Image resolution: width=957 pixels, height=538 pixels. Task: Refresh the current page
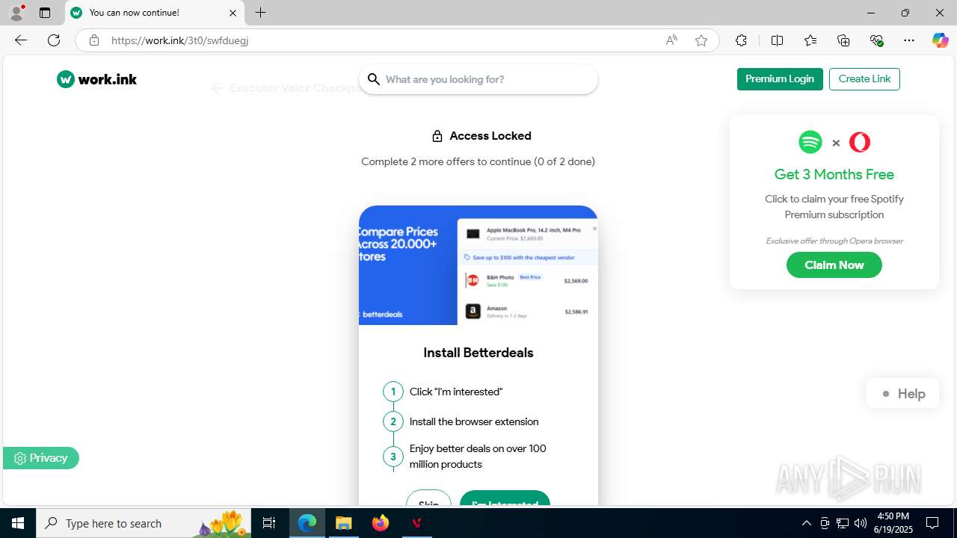point(54,40)
